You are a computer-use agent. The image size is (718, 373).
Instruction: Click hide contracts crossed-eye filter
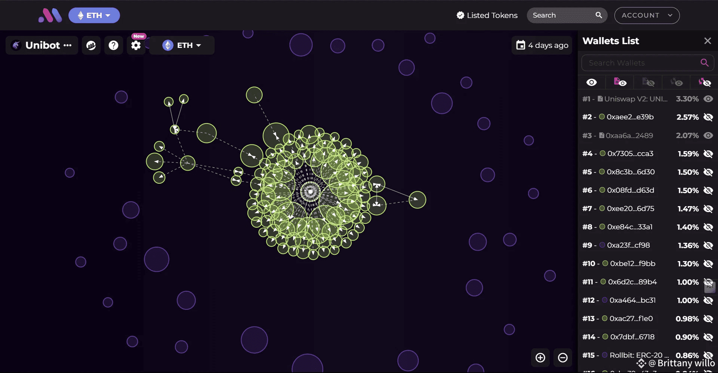pos(648,82)
